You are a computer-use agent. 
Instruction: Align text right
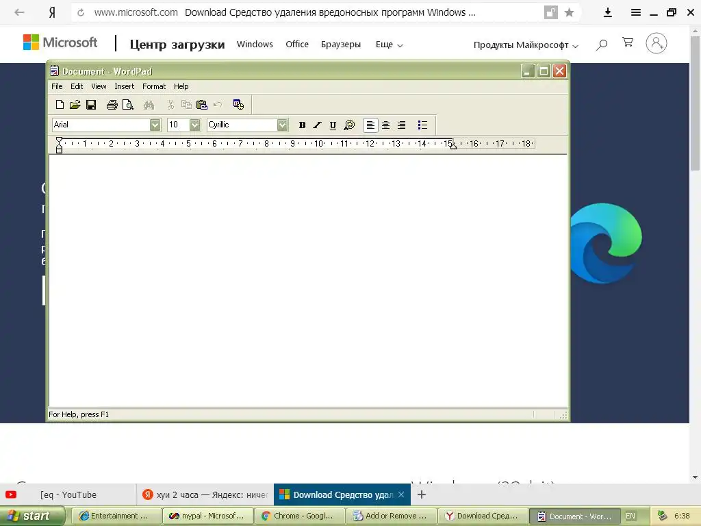pos(401,125)
